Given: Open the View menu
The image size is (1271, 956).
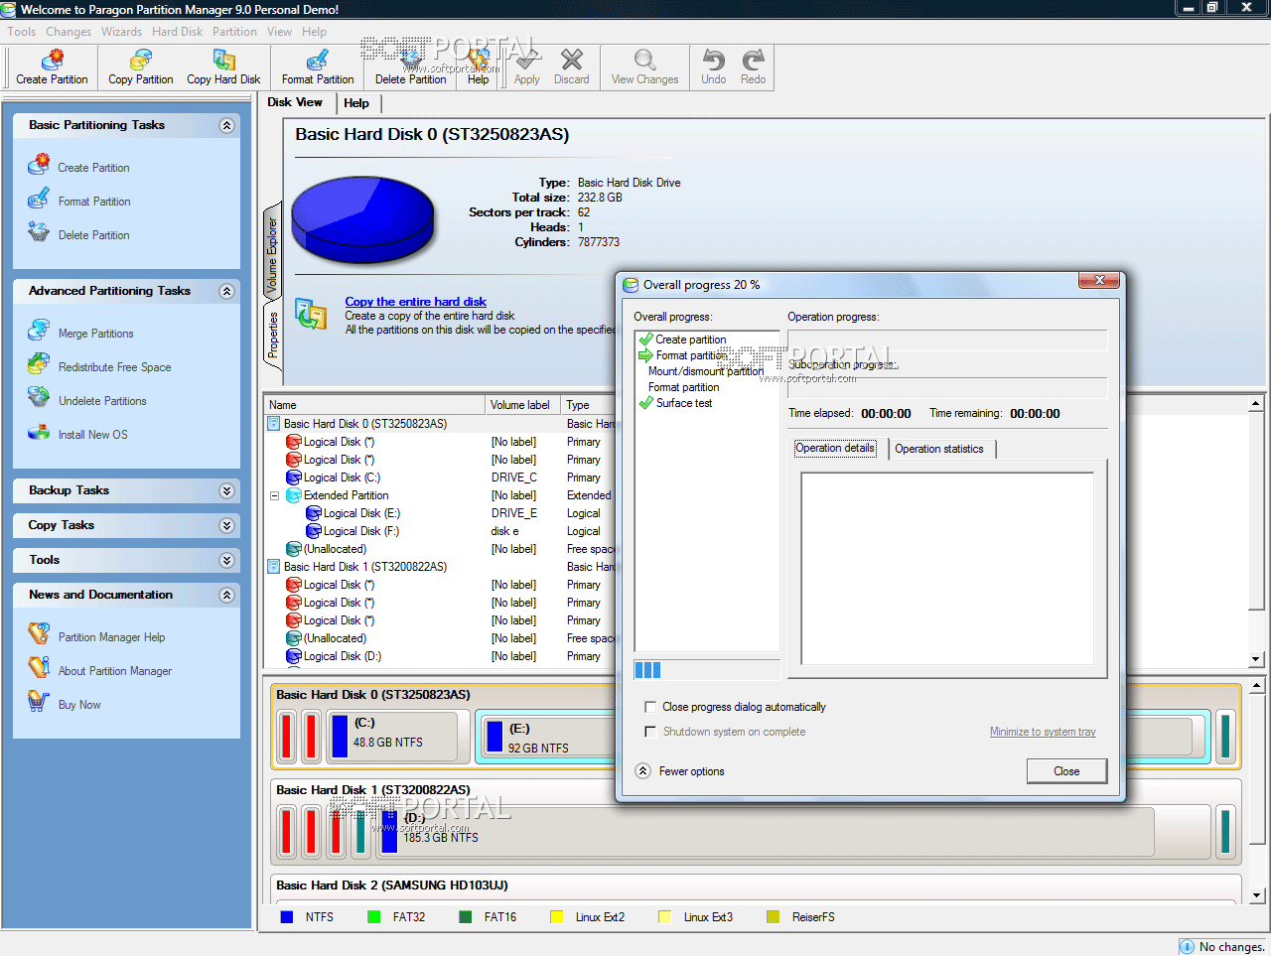Looking at the screenshot, I should tap(279, 32).
